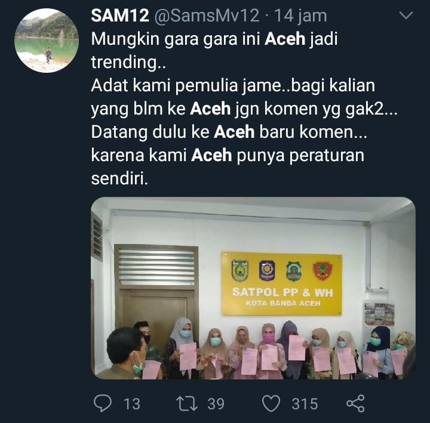View the 13 replies count
The image size is (430, 423).
(132, 404)
